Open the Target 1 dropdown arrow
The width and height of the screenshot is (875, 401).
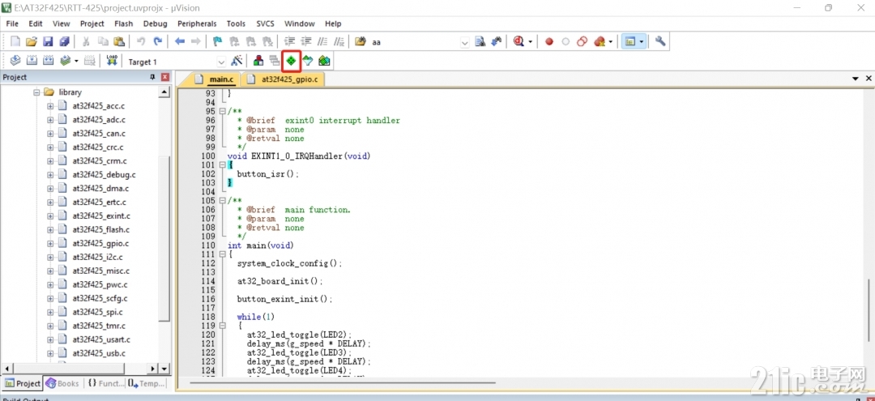[221, 62]
